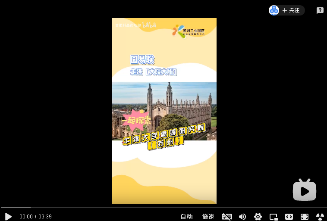The height and width of the screenshot is (221, 327).
Task: Seek on the video progress bar
Action: point(163,208)
